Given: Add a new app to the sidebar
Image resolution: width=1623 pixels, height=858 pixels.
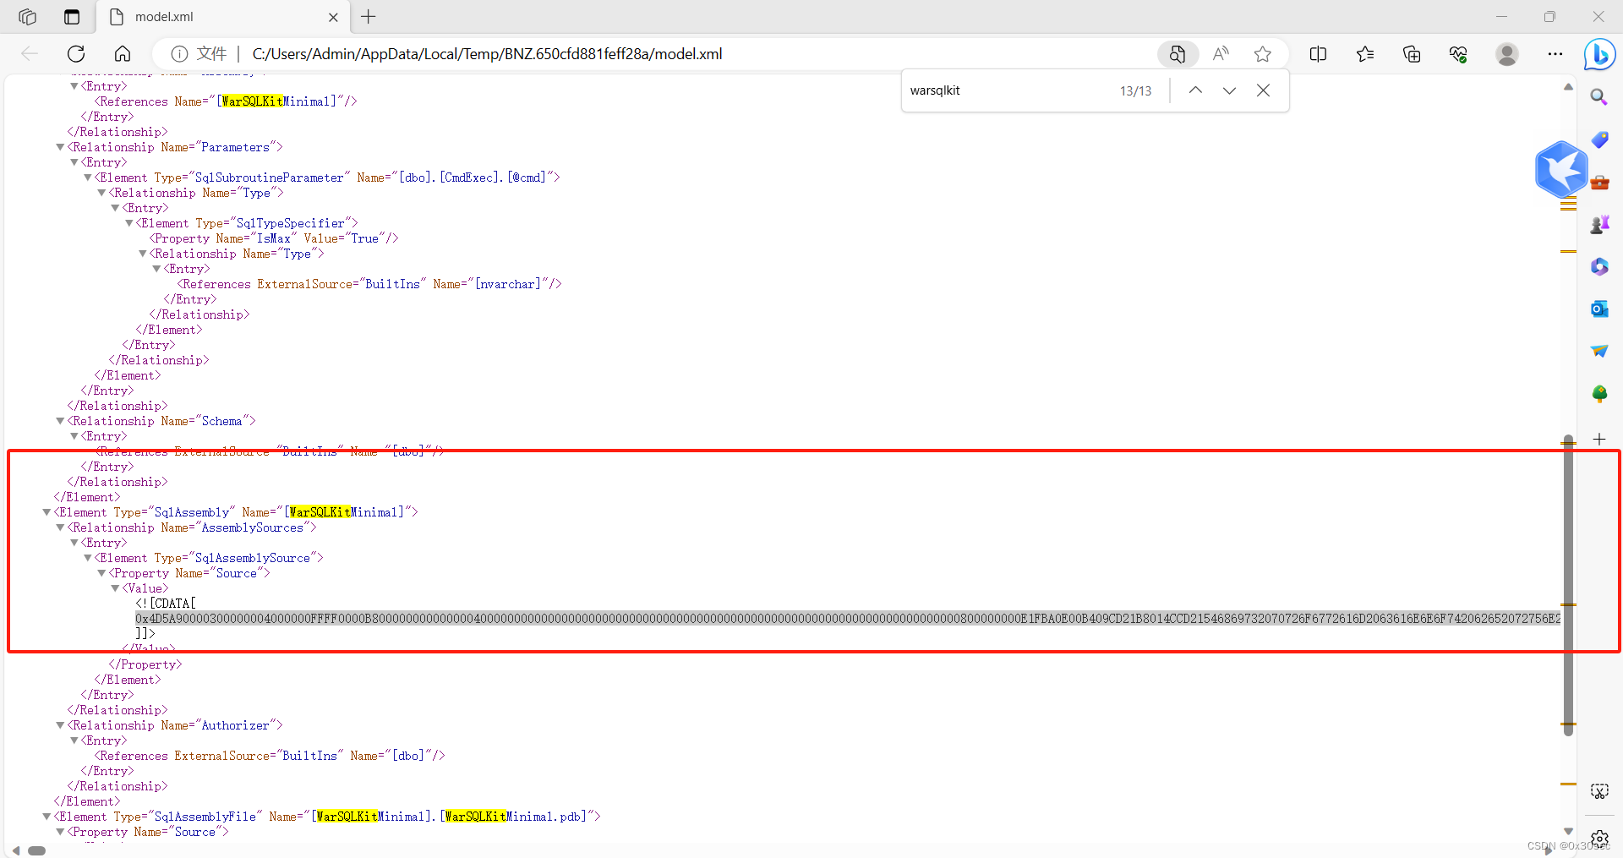Looking at the screenshot, I should [x=1599, y=439].
